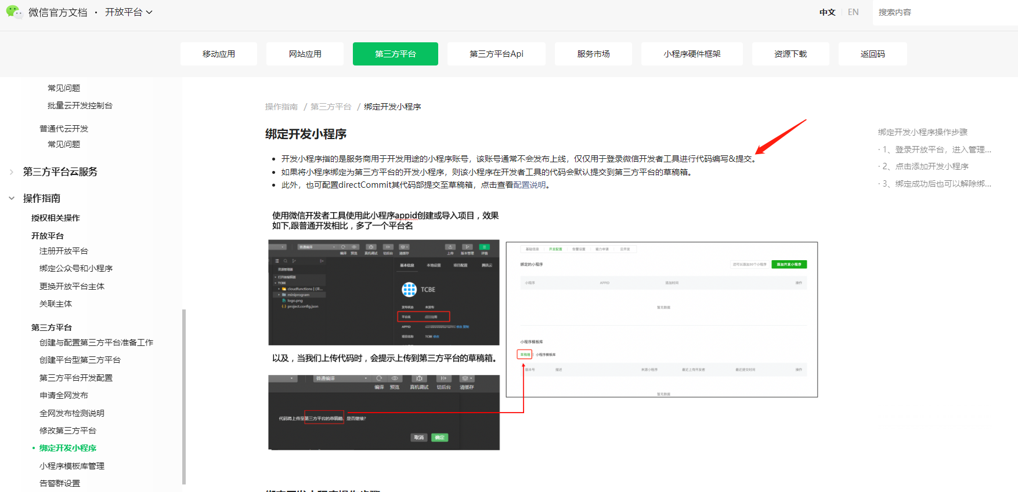Expand the 第三方平台云服务 chevron
Viewport: 1018px width, 492px height.
point(12,172)
